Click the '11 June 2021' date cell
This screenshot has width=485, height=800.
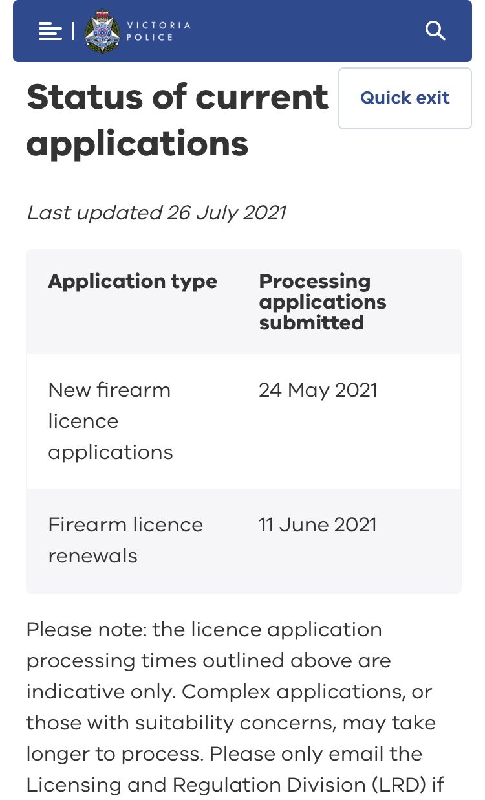click(x=318, y=525)
